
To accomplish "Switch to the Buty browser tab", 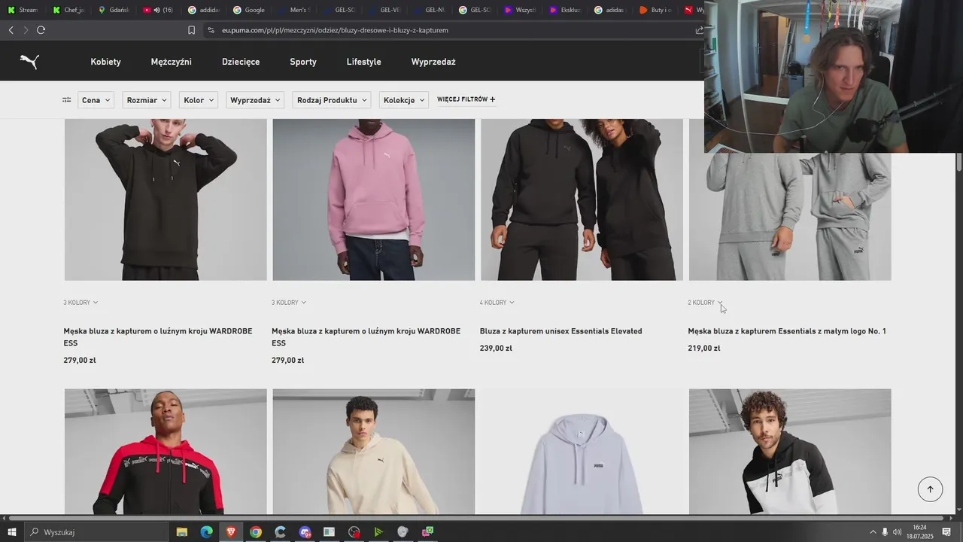I will click(x=655, y=10).
